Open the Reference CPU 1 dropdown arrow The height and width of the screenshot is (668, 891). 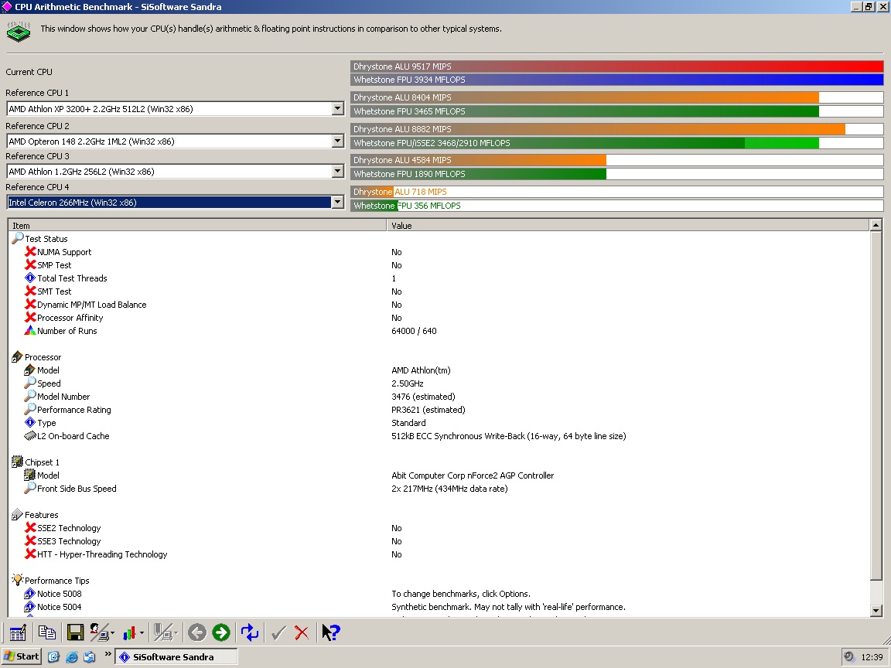(337, 108)
